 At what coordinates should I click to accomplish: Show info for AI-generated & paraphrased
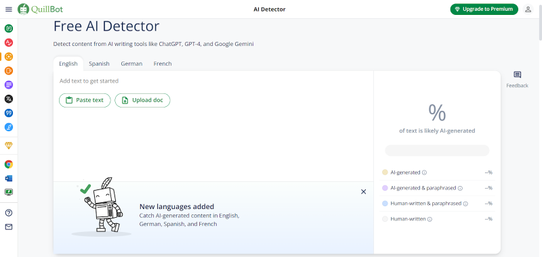(460, 188)
